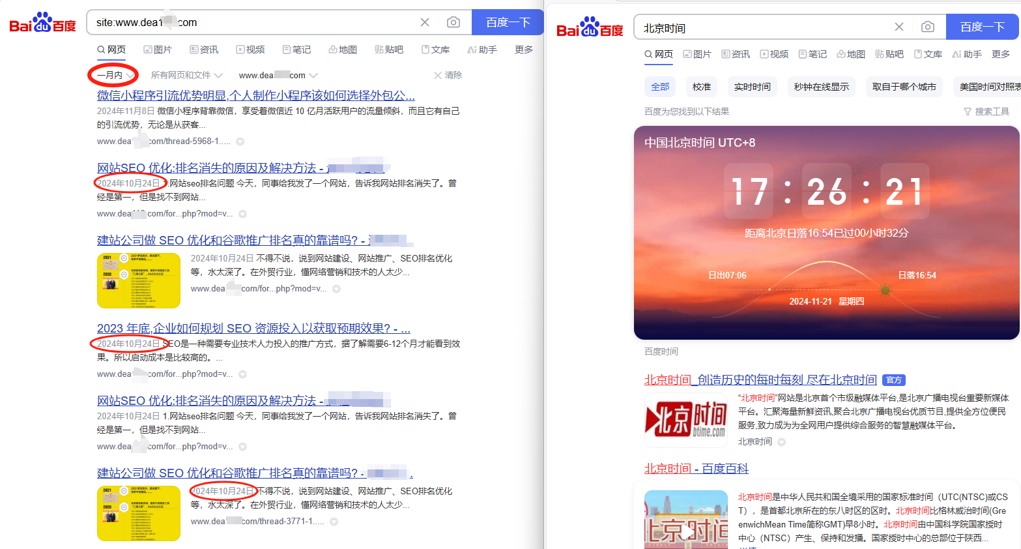Open 资讯 tab in right window
The width and height of the screenshot is (1021, 549).
736,54
